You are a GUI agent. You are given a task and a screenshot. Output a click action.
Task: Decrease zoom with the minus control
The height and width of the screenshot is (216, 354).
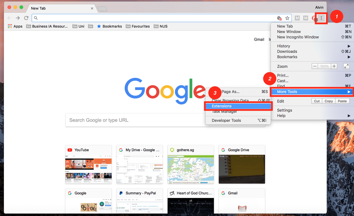315,66
